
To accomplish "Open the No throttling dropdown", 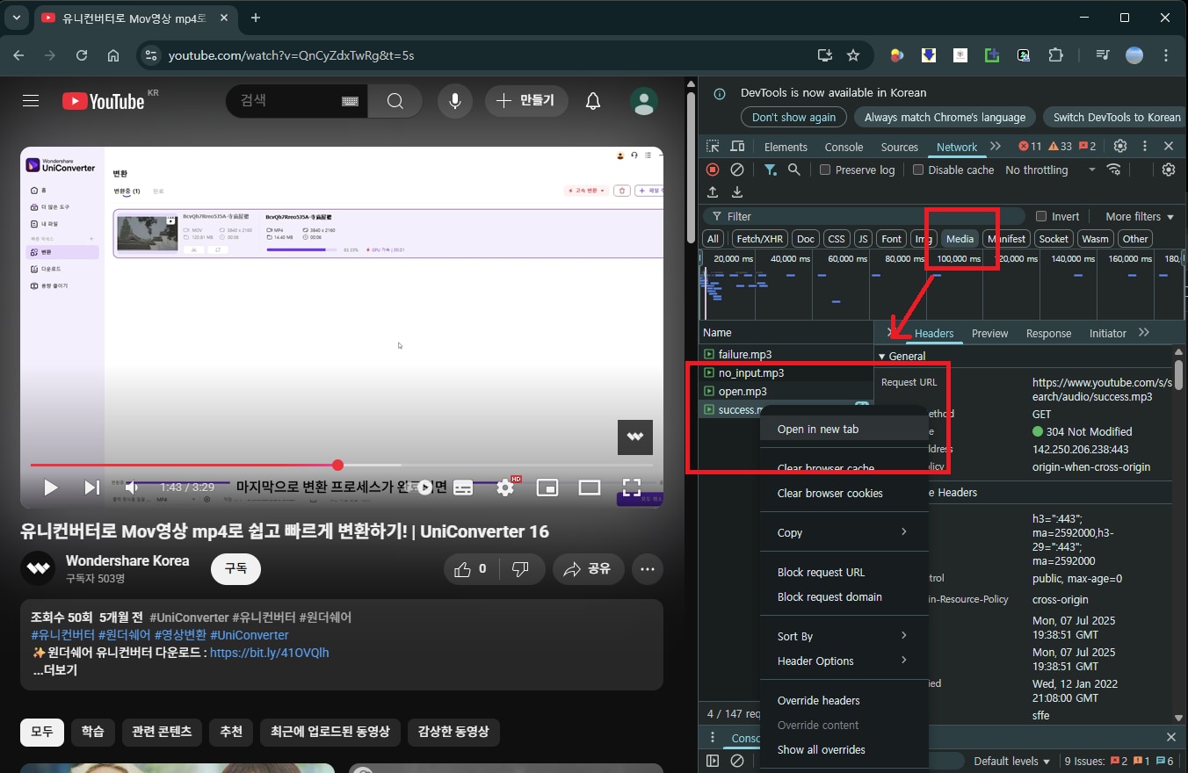I will 1051,170.
